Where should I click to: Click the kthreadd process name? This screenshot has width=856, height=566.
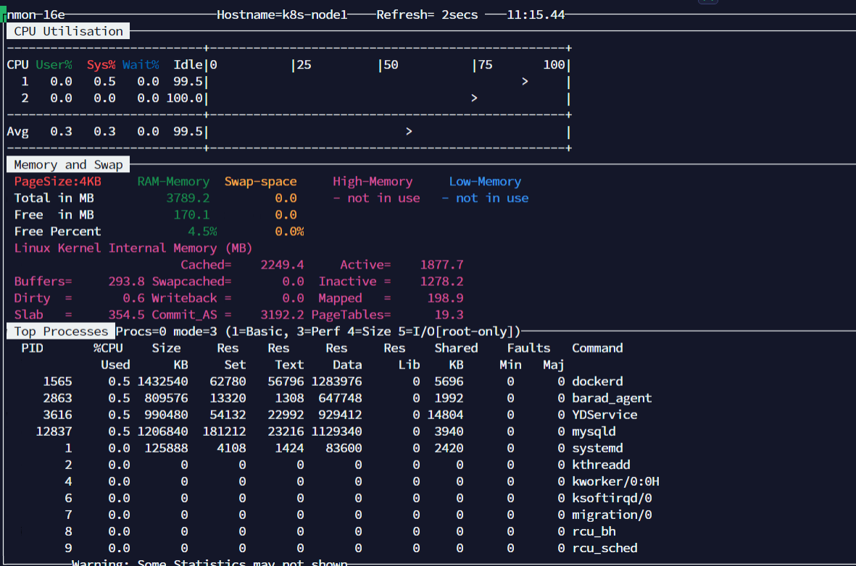[601, 465]
